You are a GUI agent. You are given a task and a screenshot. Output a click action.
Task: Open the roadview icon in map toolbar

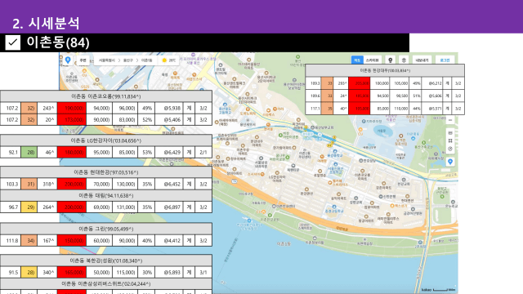pyautogui.click(x=391, y=60)
